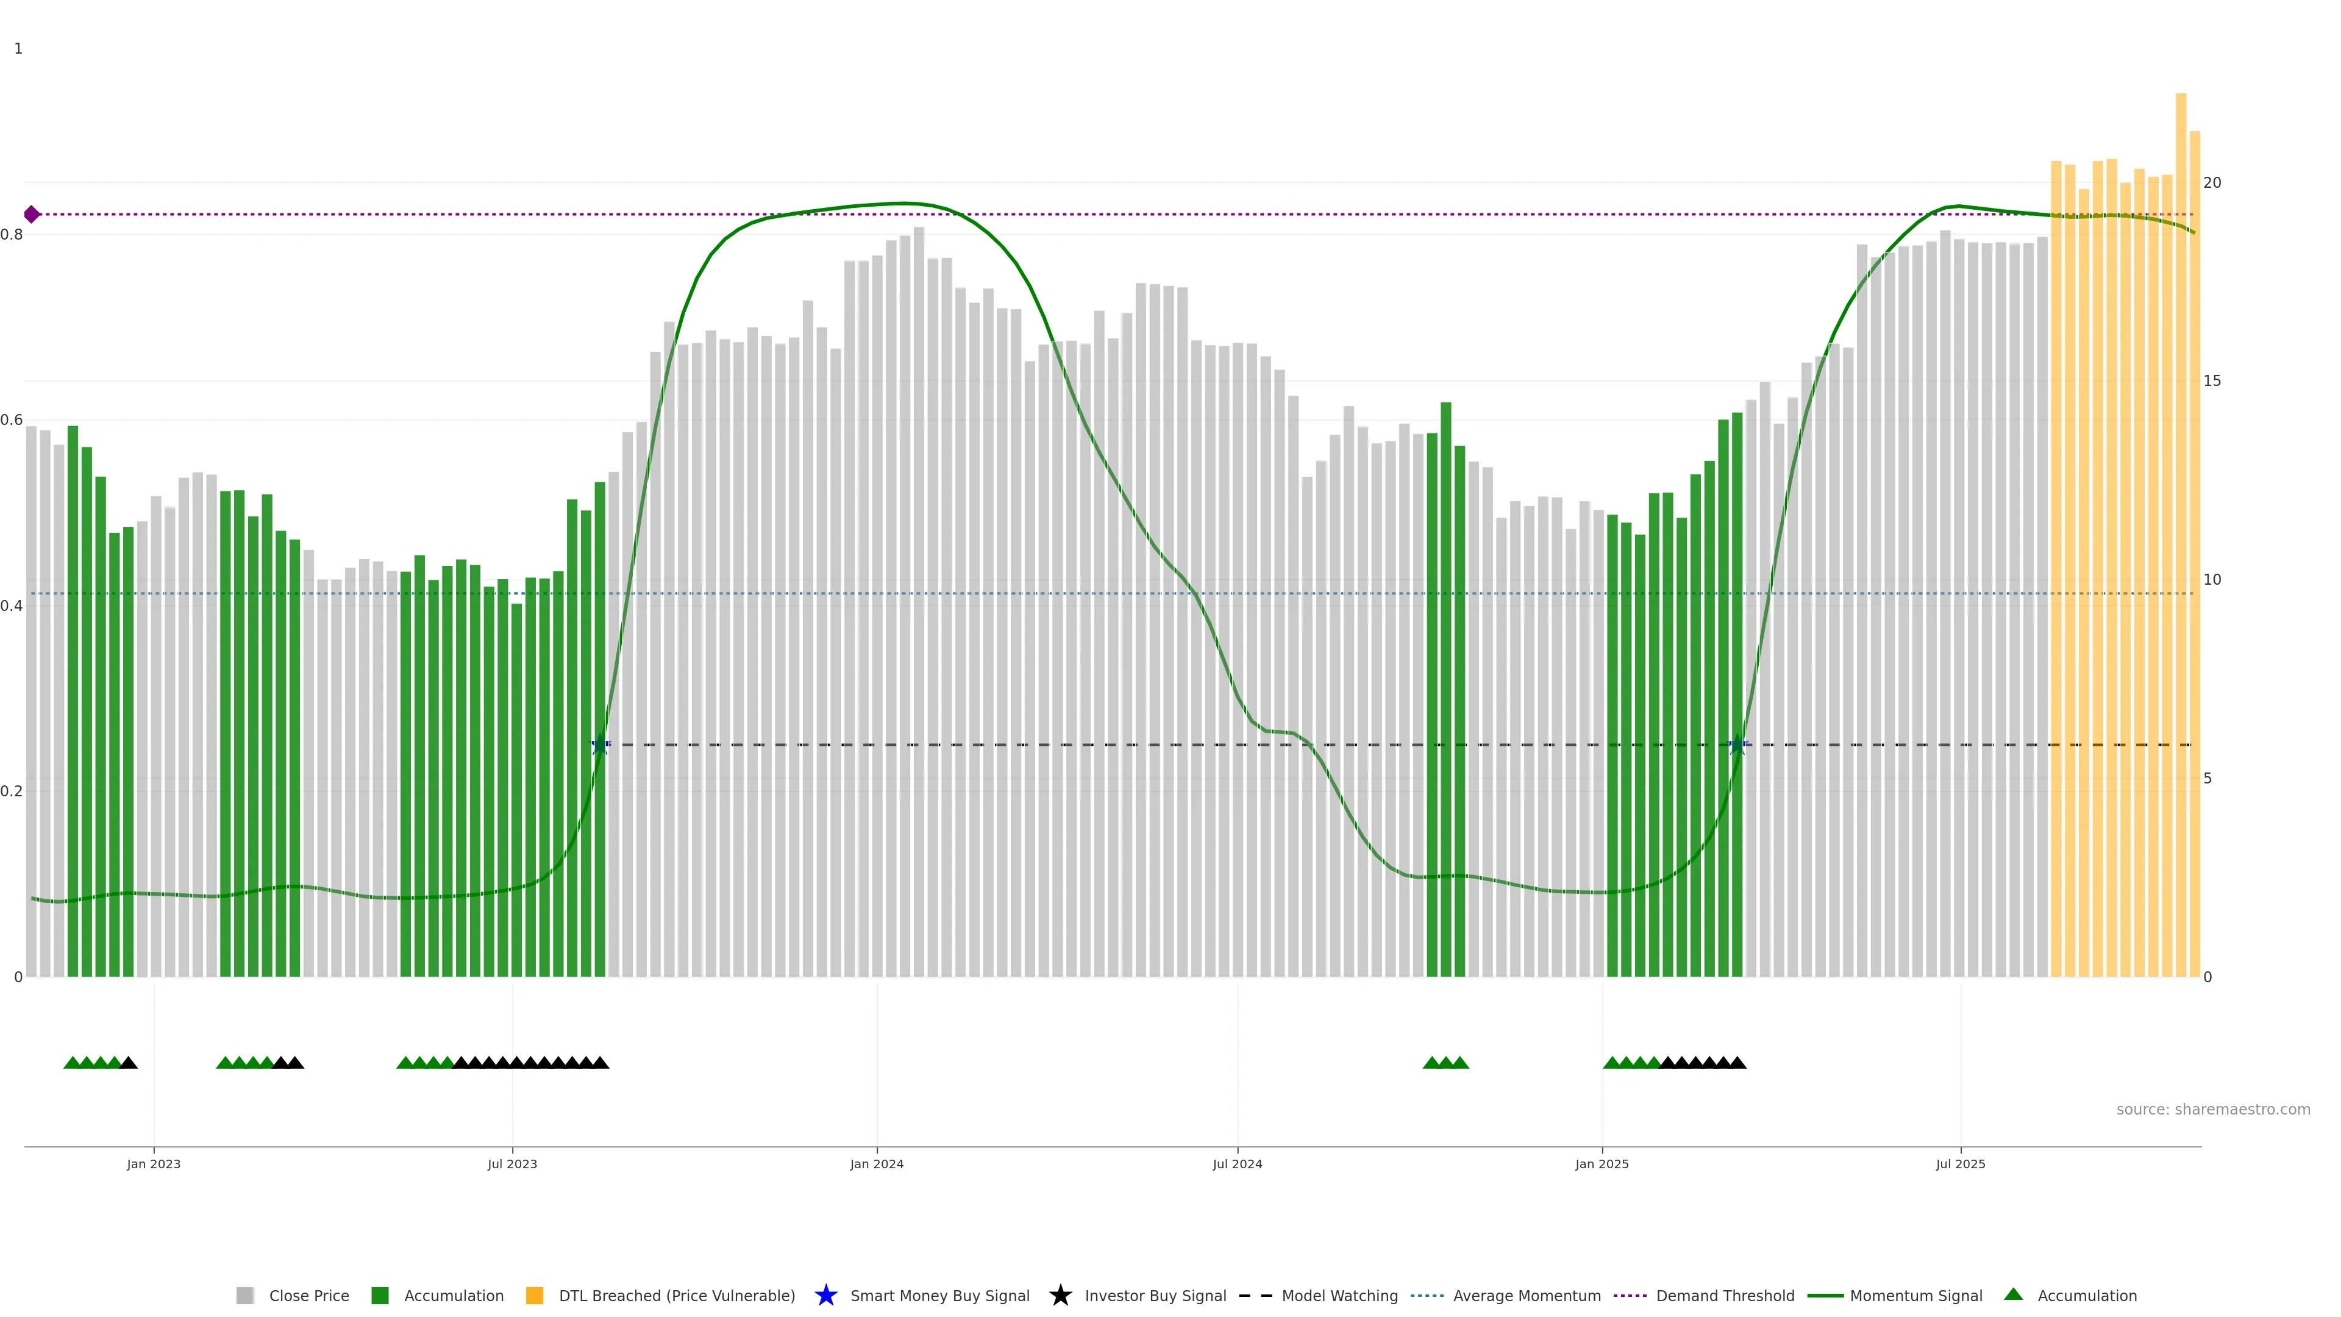This screenshot has height=1317, width=2341.
Task: Toggle the Momentum Signal legend entry
Action: click(x=1915, y=1295)
